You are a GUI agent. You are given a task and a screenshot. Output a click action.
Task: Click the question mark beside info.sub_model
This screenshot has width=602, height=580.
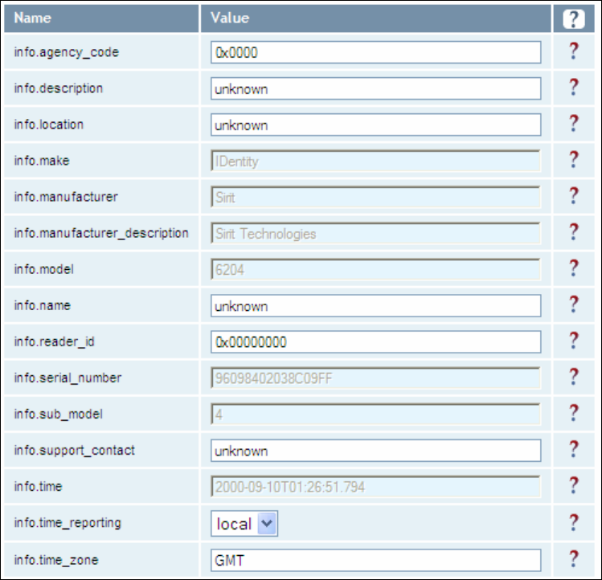(574, 413)
